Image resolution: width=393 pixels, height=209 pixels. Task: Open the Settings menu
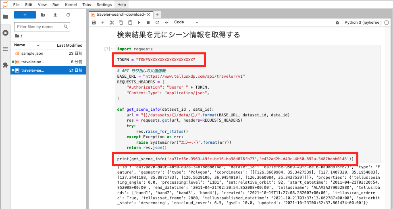tap(104, 4)
